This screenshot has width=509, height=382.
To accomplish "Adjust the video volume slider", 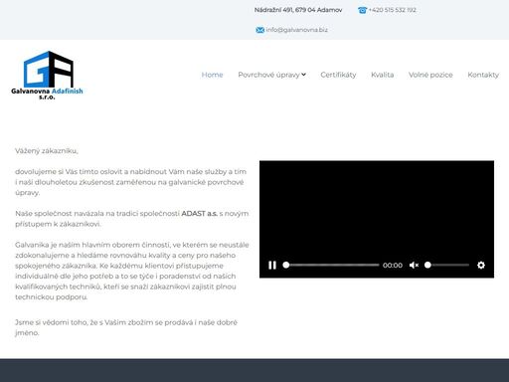I will pyautogui.click(x=446, y=265).
